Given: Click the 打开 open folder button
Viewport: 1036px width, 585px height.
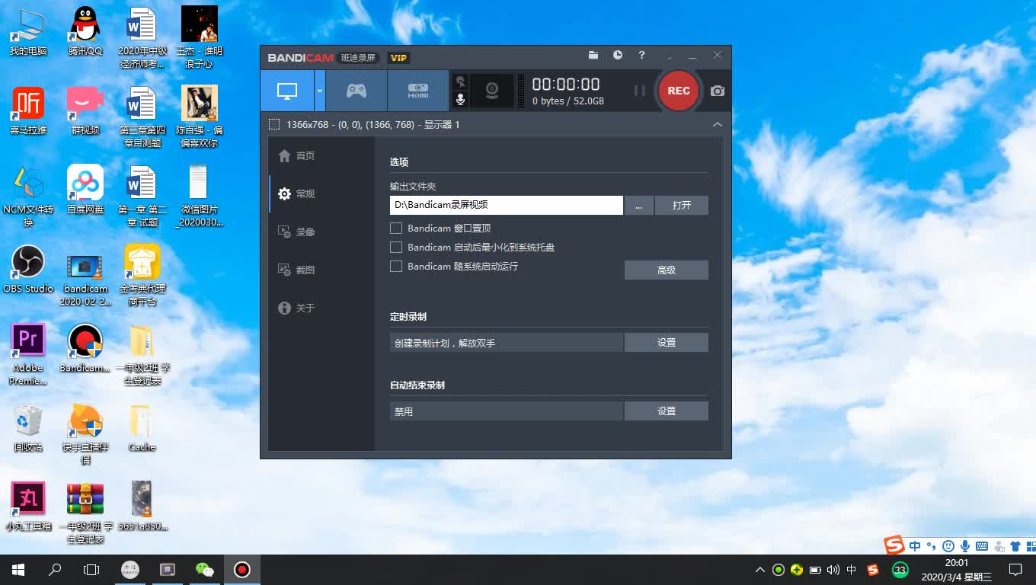Looking at the screenshot, I should (682, 205).
